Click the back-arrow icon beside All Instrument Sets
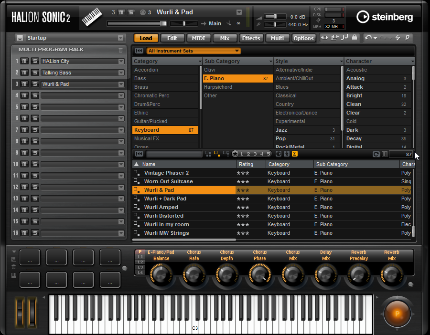Screen dimensions: 430x335 (x=139, y=51)
